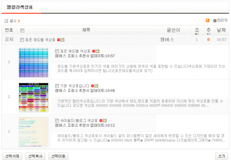Click the red N badge next to 싸이월드/블로그 색상표
The height and width of the screenshot is (161, 231).
101,121
